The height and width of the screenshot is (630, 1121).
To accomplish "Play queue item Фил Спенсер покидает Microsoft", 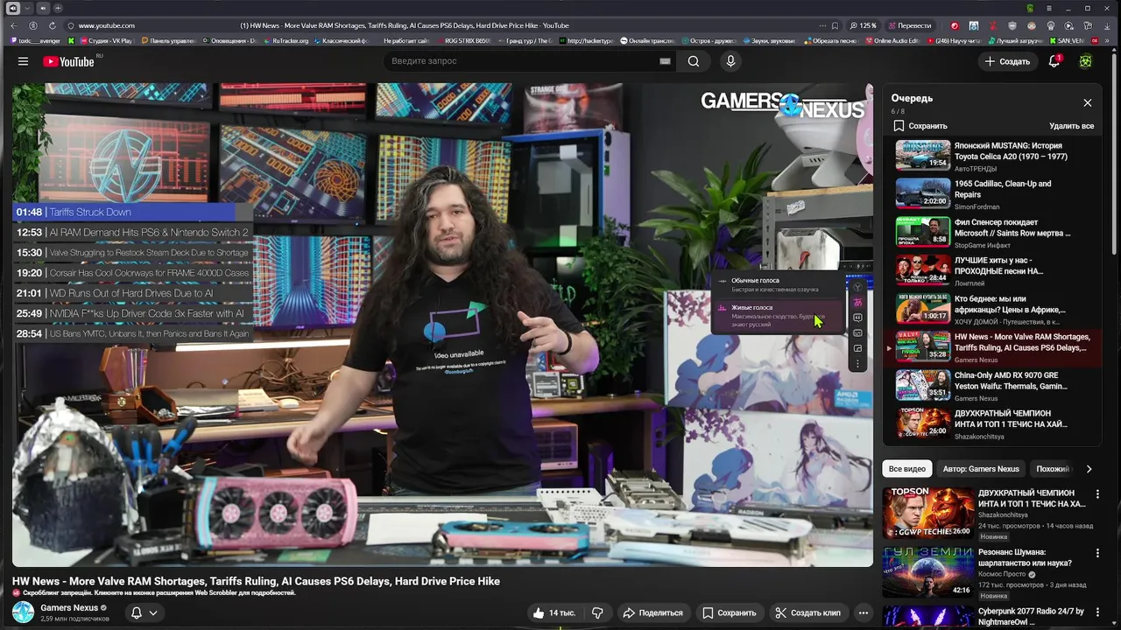I will click(993, 233).
